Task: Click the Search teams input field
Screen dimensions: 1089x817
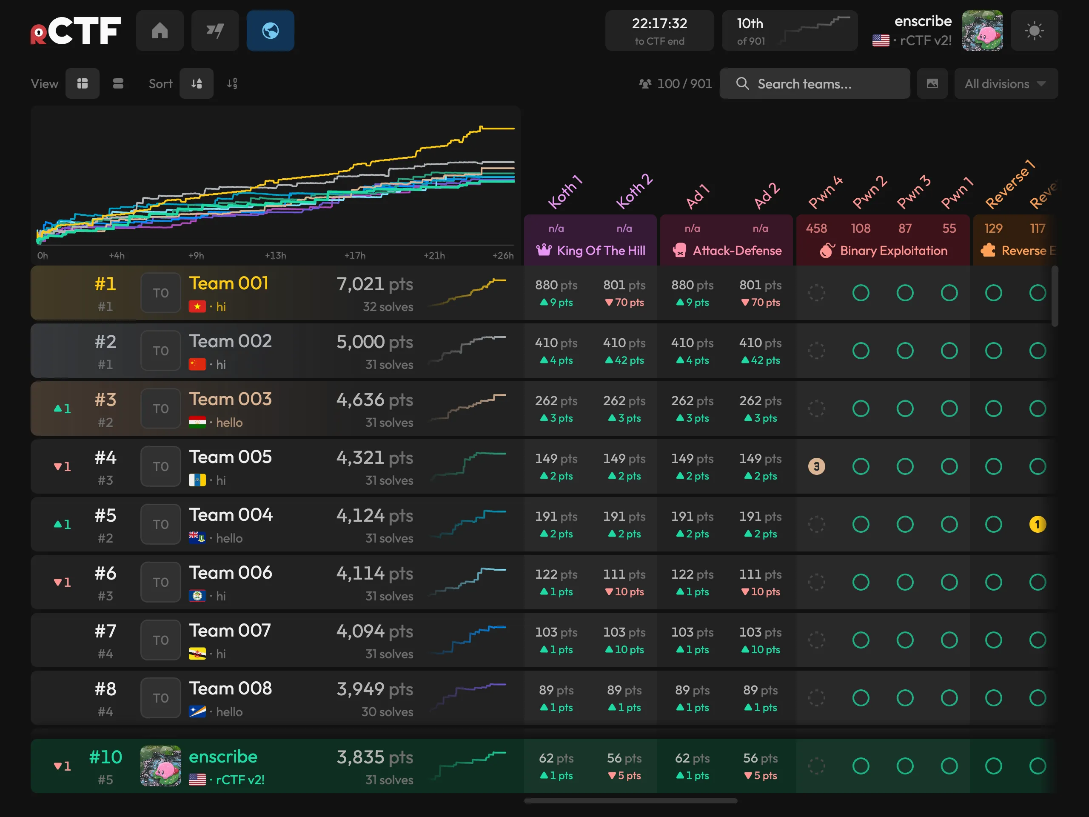Action: tap(815, 84)
